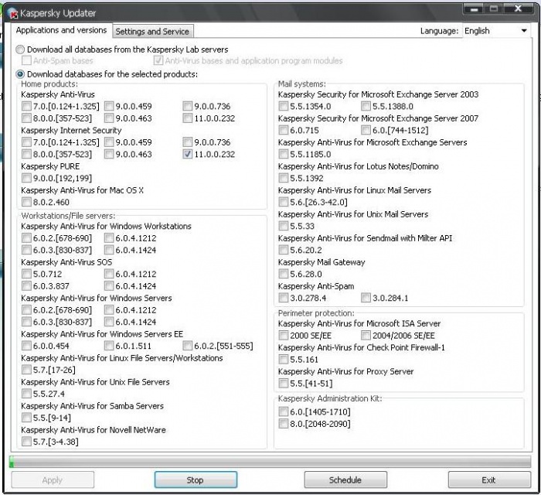The height and width of the screenshot is (495, 541).
Task: Close the Kaspersky Updater window
Action: coord(519,9)
